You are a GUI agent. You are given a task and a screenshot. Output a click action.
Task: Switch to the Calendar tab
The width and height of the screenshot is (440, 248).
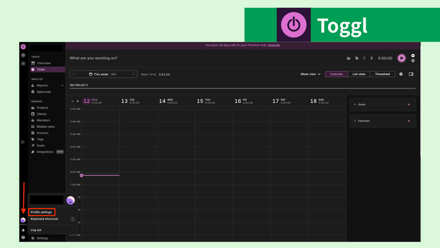(336, 74)
